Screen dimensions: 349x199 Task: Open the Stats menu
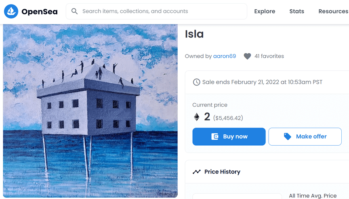(x=296, y=11)
